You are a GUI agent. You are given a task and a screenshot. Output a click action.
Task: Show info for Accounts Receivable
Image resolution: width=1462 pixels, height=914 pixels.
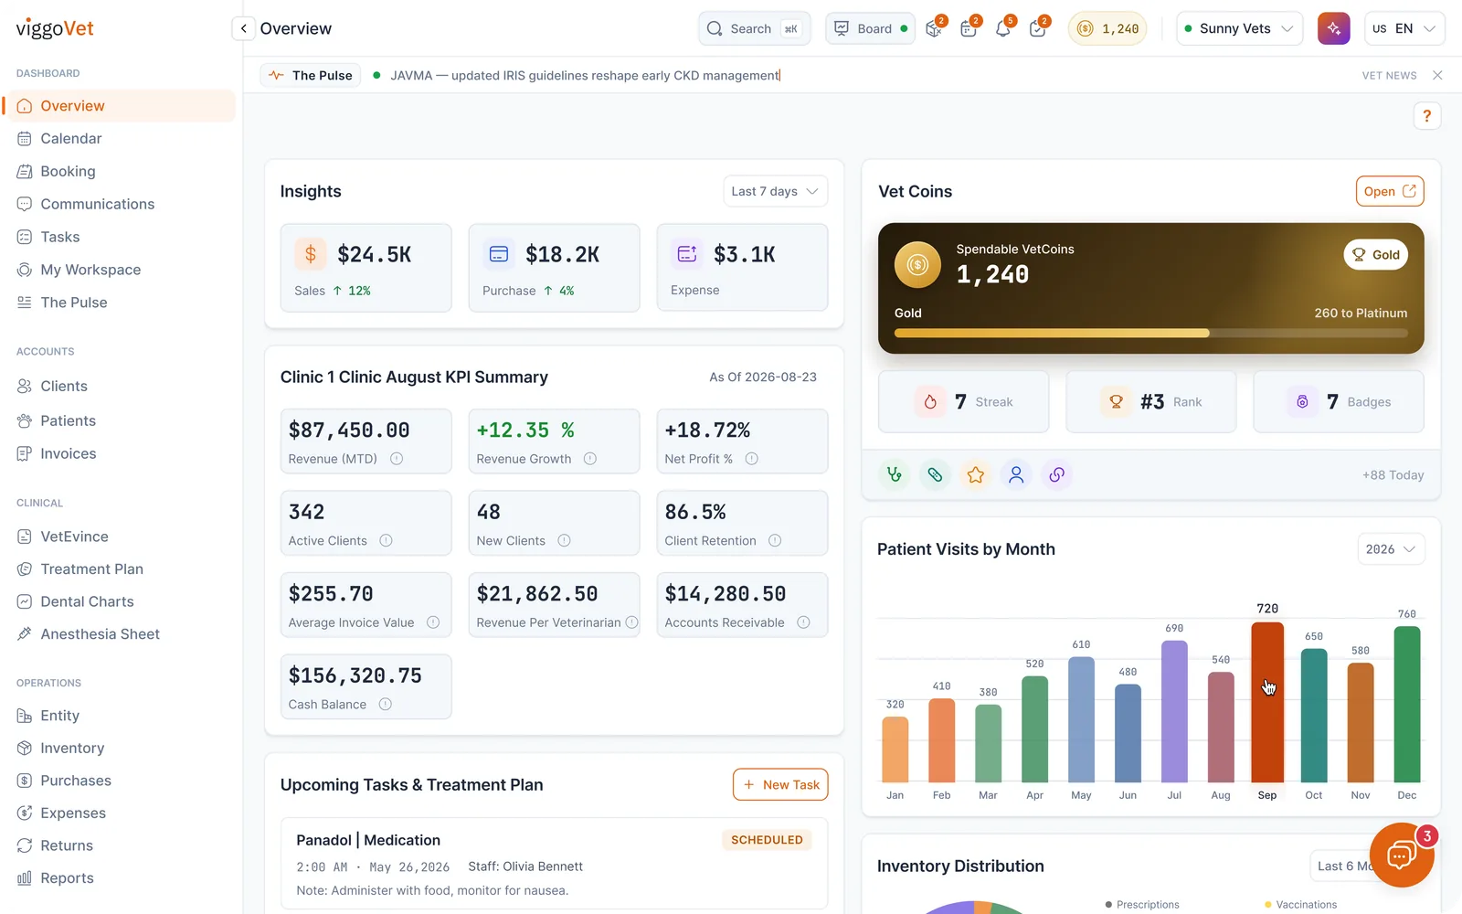click(x=803, y=622)
